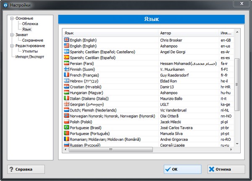252x181 pixels.
Task: Collapse the Основные tree node
Action: click(x=12, y=18)
